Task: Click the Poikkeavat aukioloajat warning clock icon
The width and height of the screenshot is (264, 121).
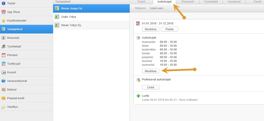Action: tap(138, 80)
